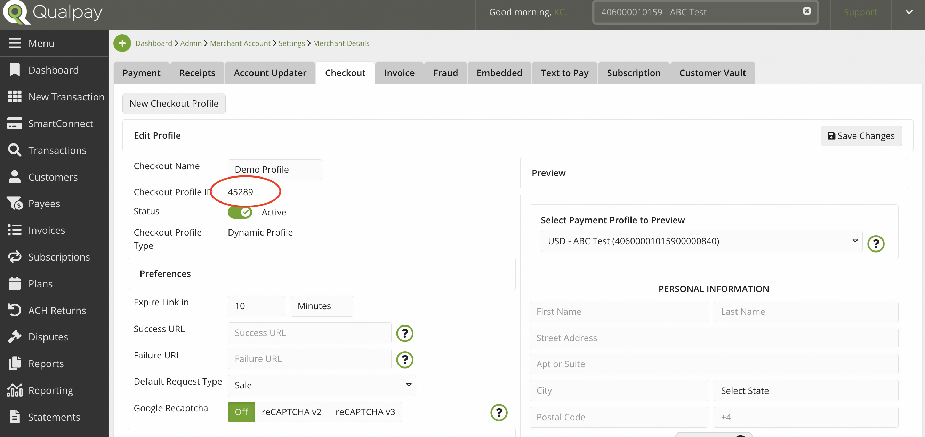This screenshot has height=437, width=925.
Task: Click the Save Changes button
Action: (x=861, y=135)
